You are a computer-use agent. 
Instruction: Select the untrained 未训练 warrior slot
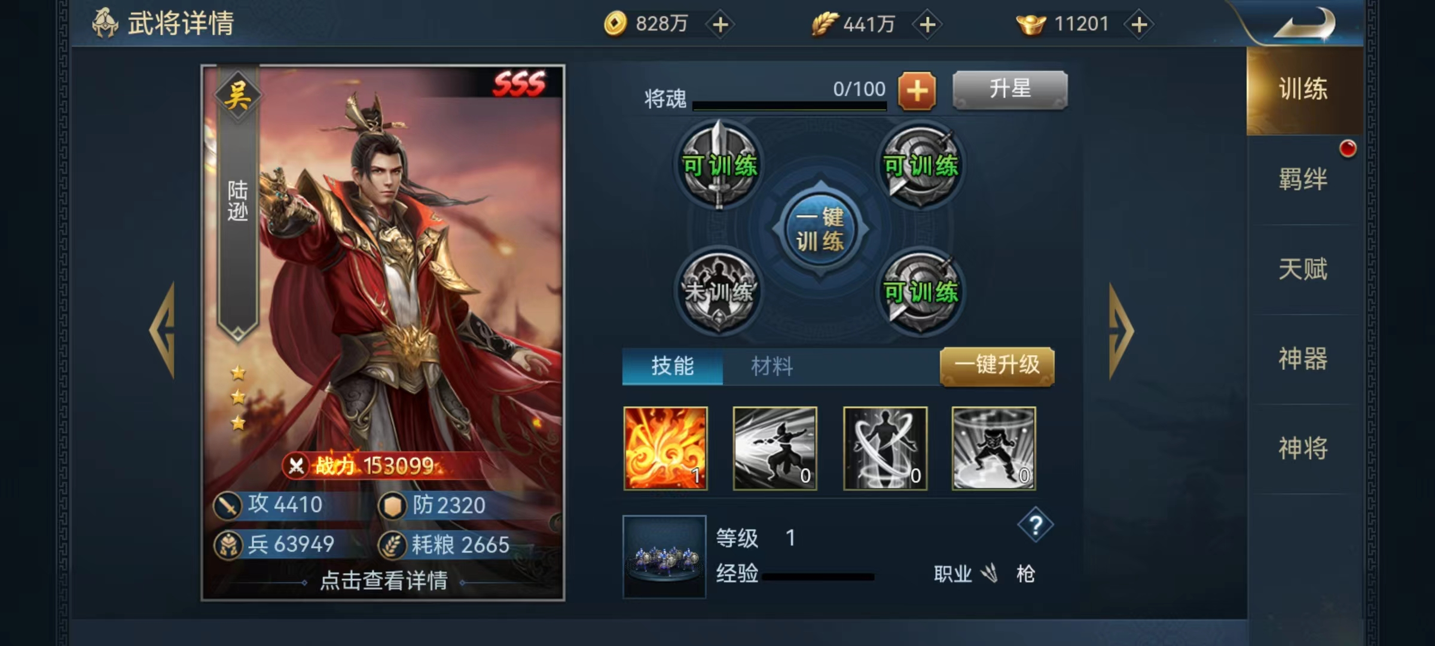click(x=719, y=291)
